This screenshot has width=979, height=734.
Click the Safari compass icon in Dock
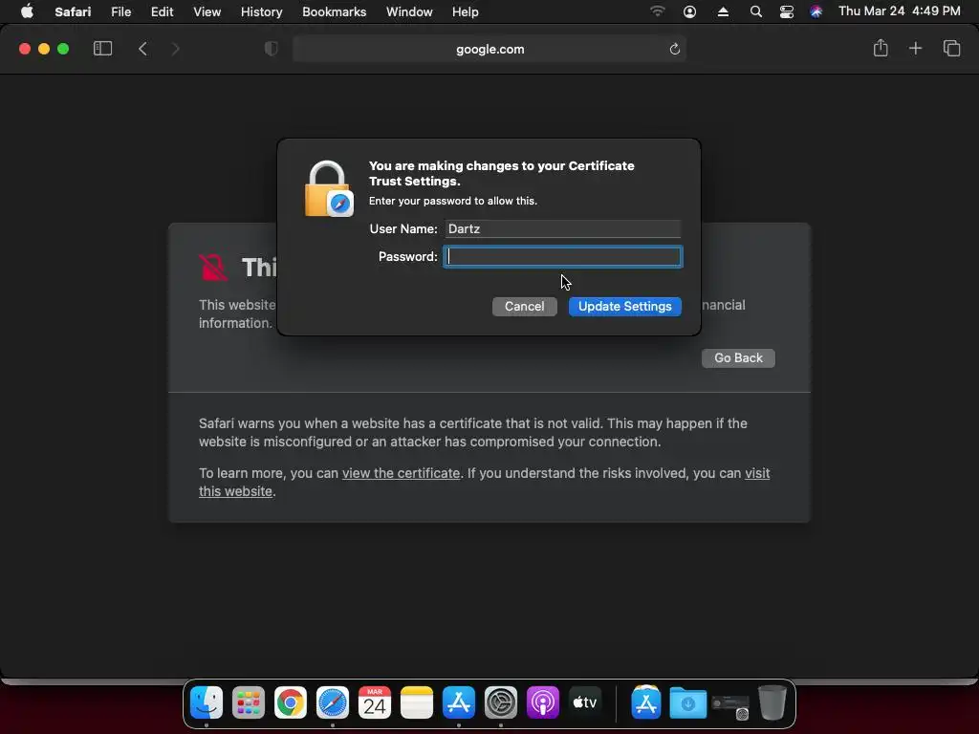(x=332, y=702)
